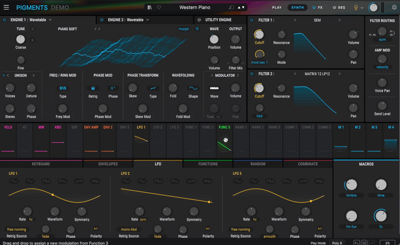The image size is (400, 245).
Task: Click the Tune quantize Q icon
Action: [32, 40]
